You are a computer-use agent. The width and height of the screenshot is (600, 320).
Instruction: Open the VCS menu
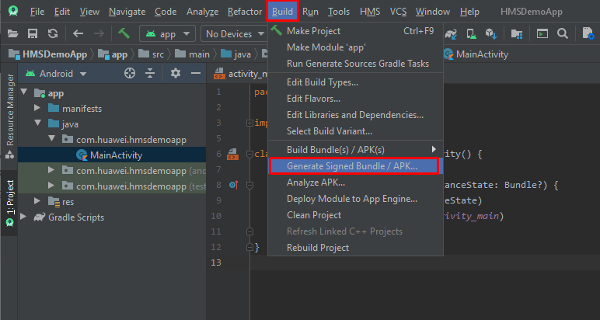click(x=399, y=12)
